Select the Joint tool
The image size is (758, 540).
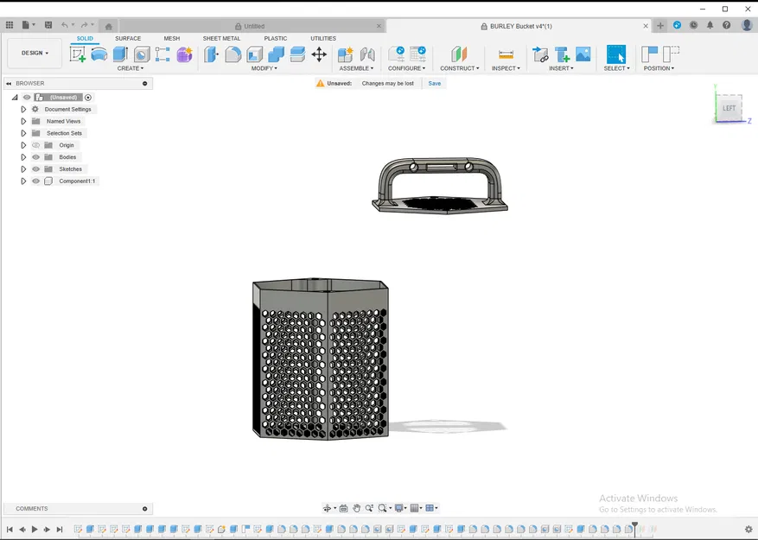pyautogui.click(x=367, y=54)
